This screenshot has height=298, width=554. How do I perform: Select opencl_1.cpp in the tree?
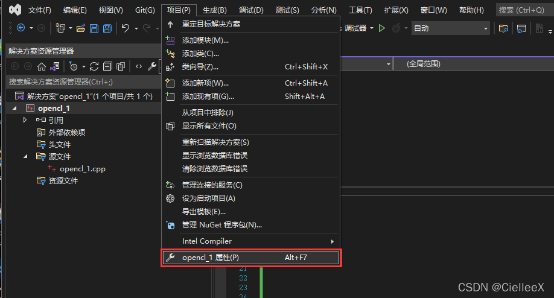pos(83,169)
